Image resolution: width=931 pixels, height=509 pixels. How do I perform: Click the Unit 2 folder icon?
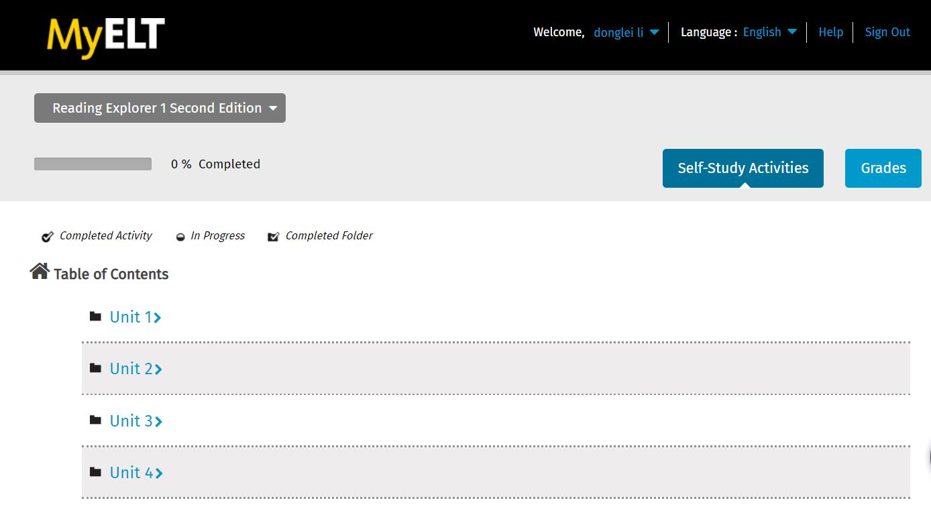pos(95,367)
